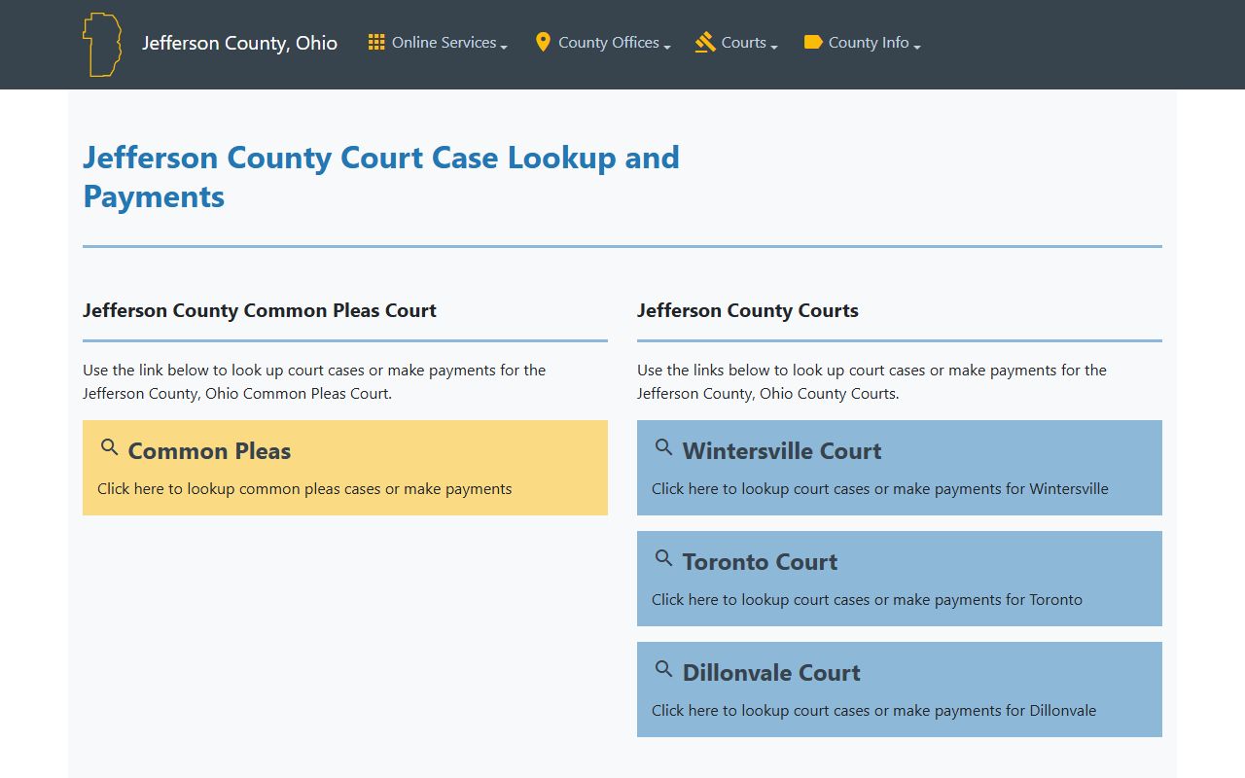Open the County Offices menu
The image size is (1245, 778).
point(603,43)
